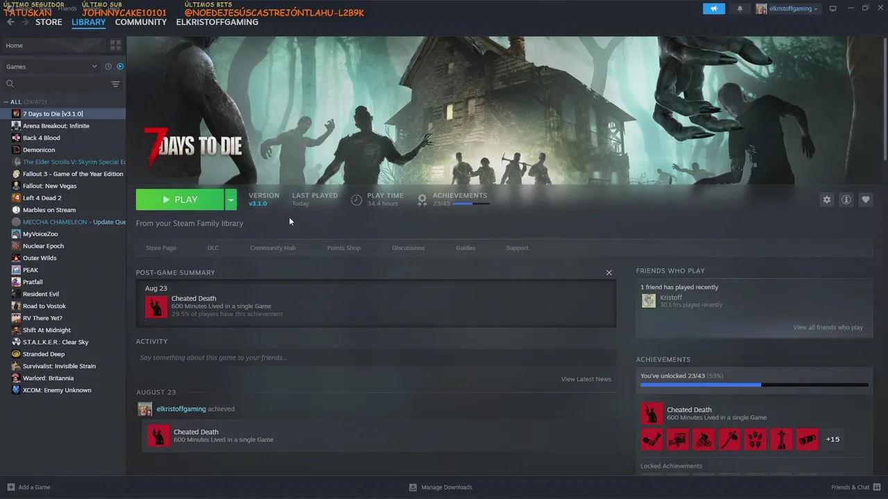Open the collections grid view beside Home
Viewport: 888px width, 499px height.
115,45
